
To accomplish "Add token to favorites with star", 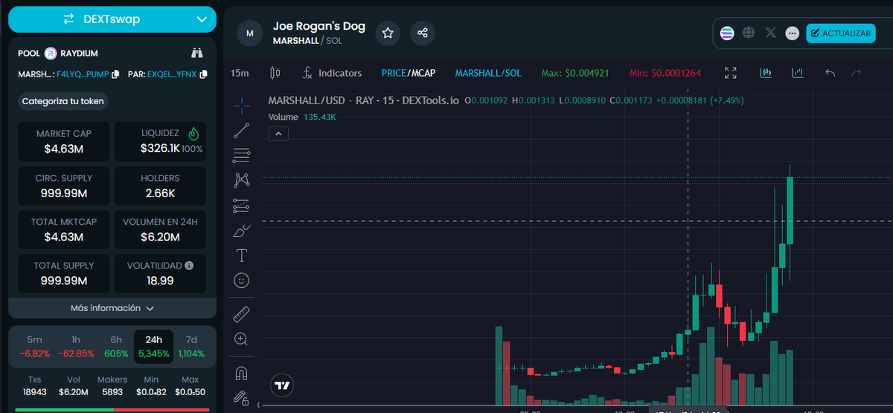I will [x=388, y=33].
